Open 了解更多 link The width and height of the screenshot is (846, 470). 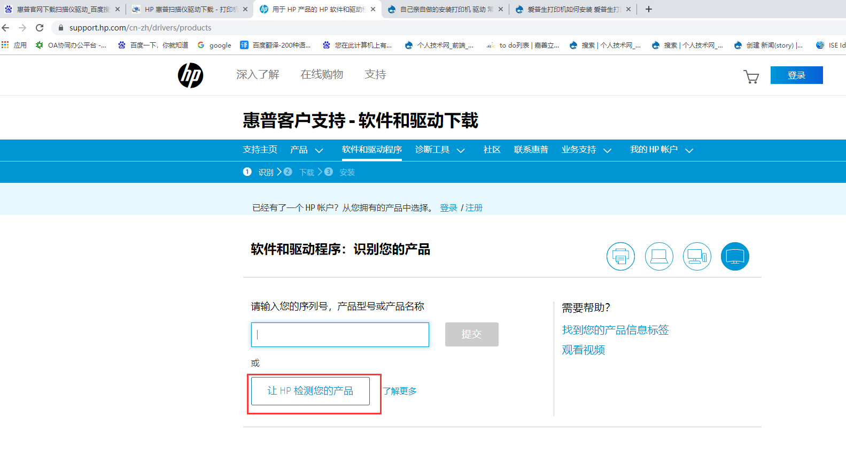pos(400,391)
